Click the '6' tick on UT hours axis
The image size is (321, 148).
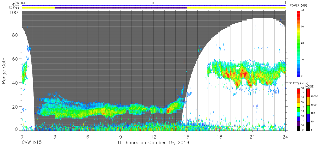point(88,137)
